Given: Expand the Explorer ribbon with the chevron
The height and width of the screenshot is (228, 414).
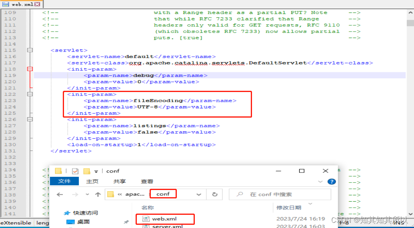Looking at the screenshot, I should coord(320,182).
